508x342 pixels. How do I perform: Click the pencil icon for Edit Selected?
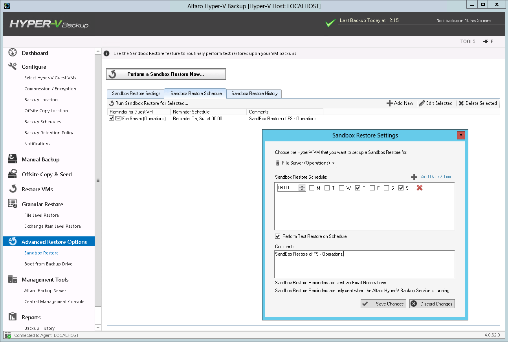422,103
